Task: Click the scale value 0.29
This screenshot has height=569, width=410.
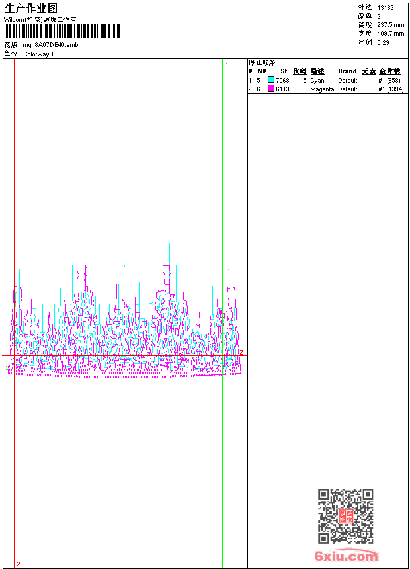Action: pyautogui.click(x=383, y=43)
